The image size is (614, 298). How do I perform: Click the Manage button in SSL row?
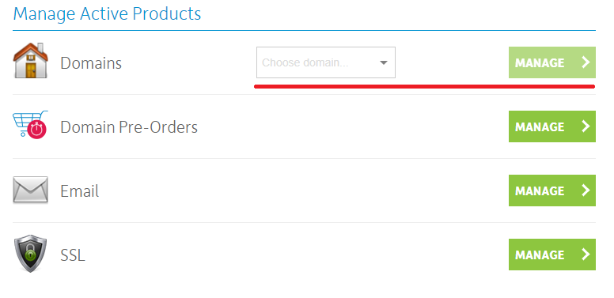(552, 255)
